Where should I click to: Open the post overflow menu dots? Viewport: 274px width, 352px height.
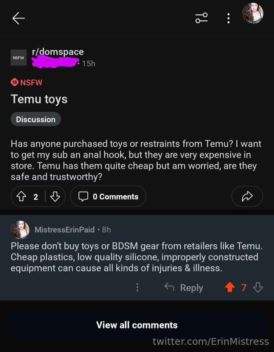coord(228,18)
